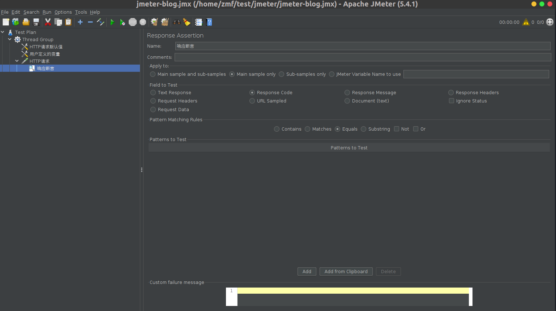Click the Name input field
This screenshot has height=311, width=556.
(x=363, y=46)
